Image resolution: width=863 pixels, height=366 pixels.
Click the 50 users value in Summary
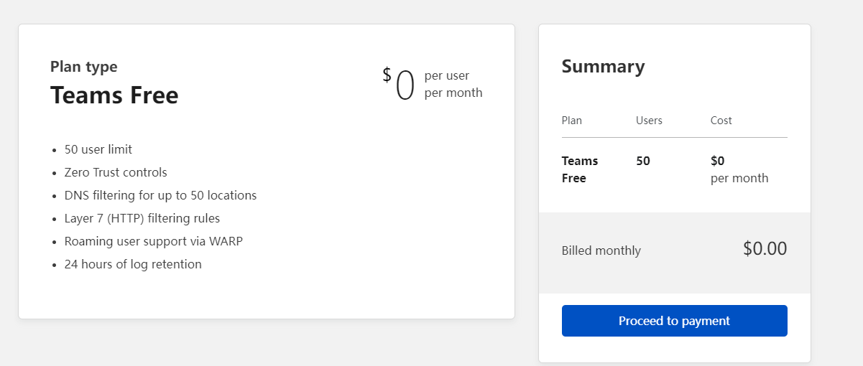pyautogui.click(x=643, y=161)
